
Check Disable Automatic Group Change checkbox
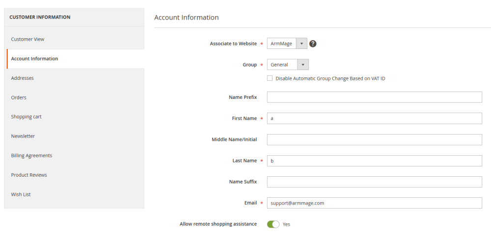point(270,78)
